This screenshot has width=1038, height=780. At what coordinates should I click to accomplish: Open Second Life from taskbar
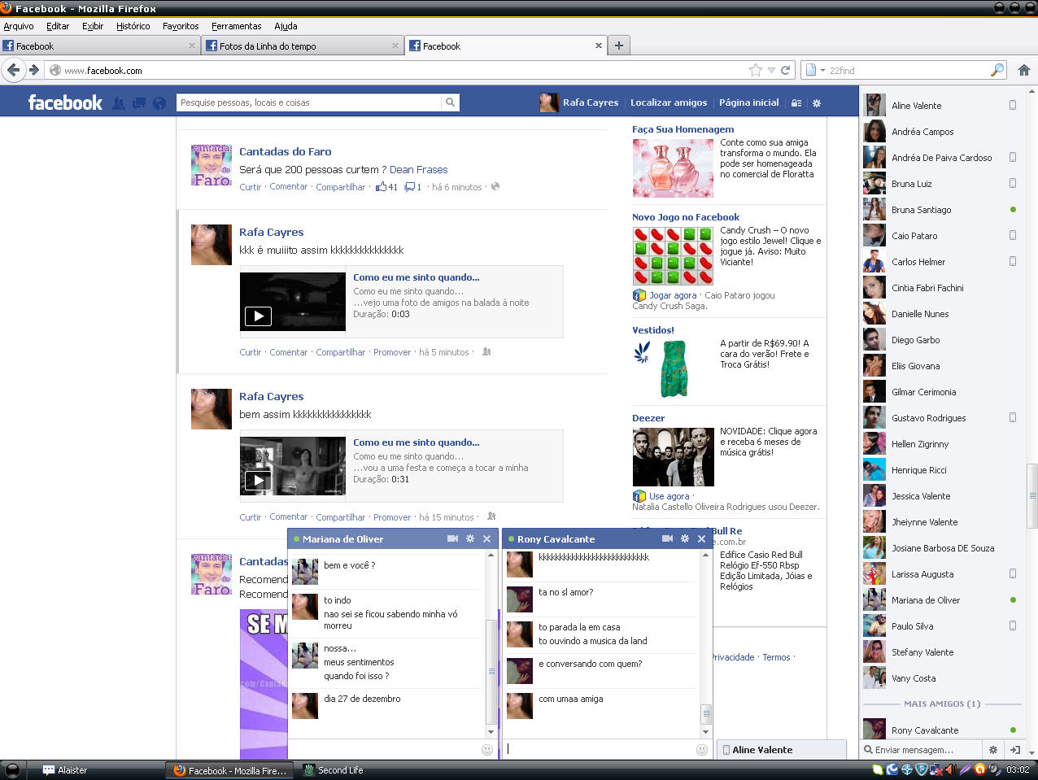tap(333, 770)
